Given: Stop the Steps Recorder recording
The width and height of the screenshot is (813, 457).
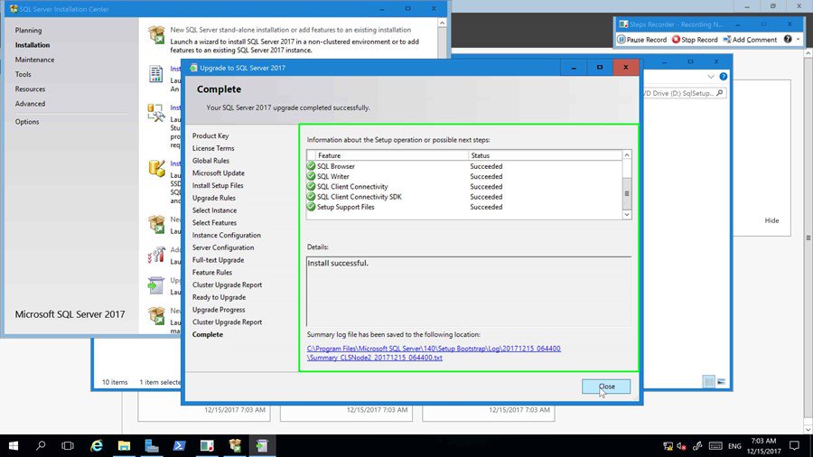Looking at the screenshot, I should click(695, 40).
